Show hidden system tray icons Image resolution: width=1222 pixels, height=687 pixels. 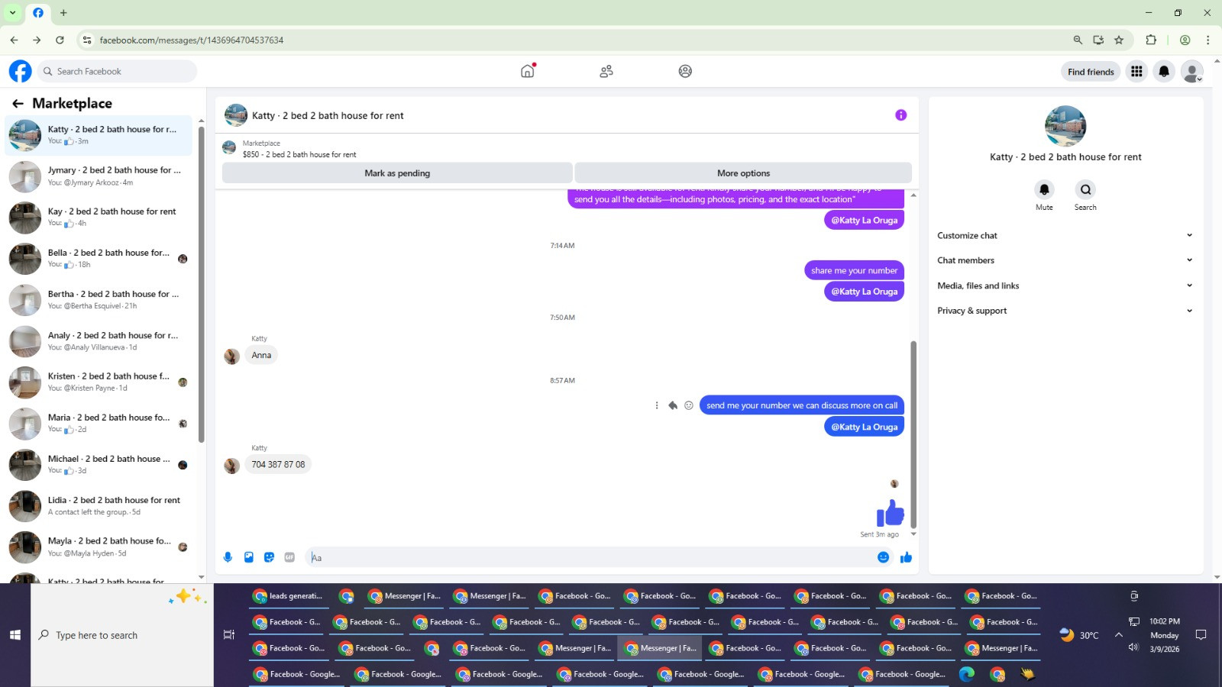(1119, 634)
